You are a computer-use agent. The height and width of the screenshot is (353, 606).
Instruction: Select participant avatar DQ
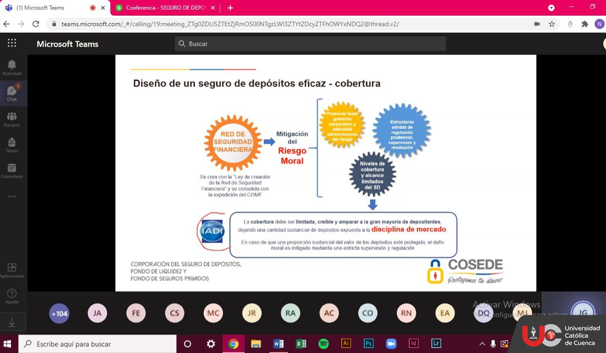point(484,313)
